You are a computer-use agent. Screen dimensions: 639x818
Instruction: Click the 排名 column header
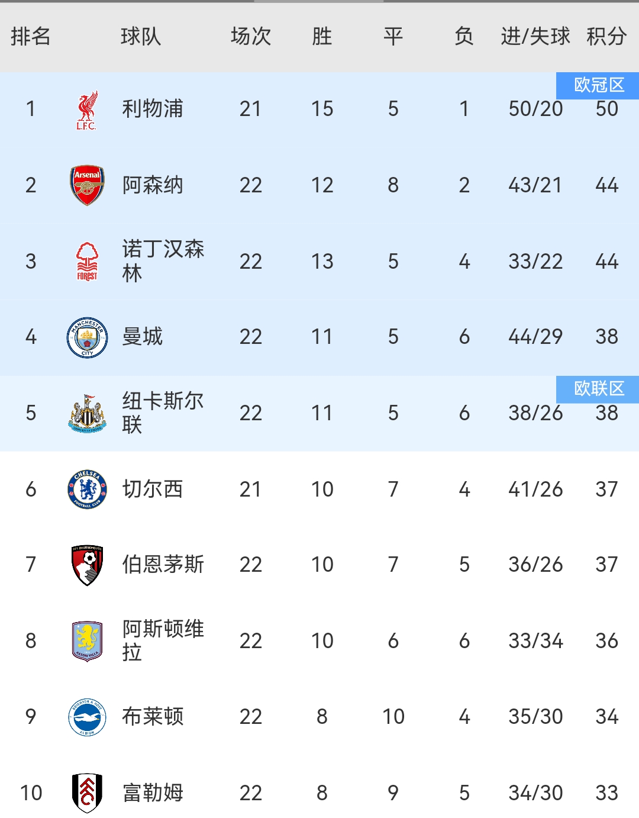[x=31, y=37]
